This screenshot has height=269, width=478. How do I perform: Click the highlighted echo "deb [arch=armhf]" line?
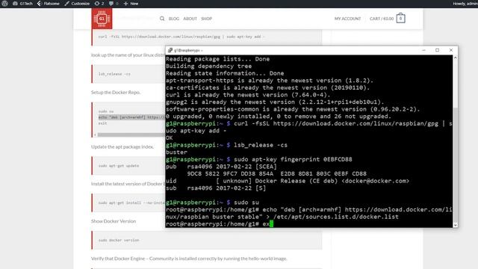click(x=131, y=117)
